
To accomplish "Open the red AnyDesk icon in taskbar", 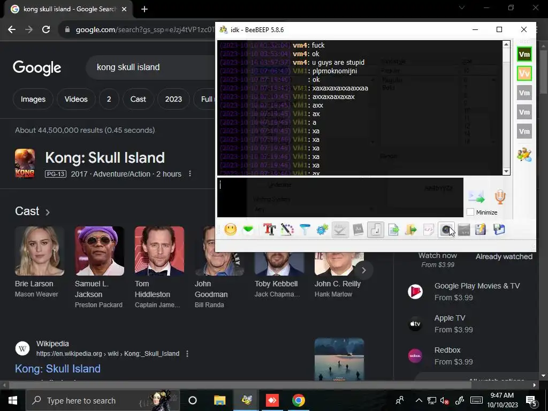I will click(272, 400).
